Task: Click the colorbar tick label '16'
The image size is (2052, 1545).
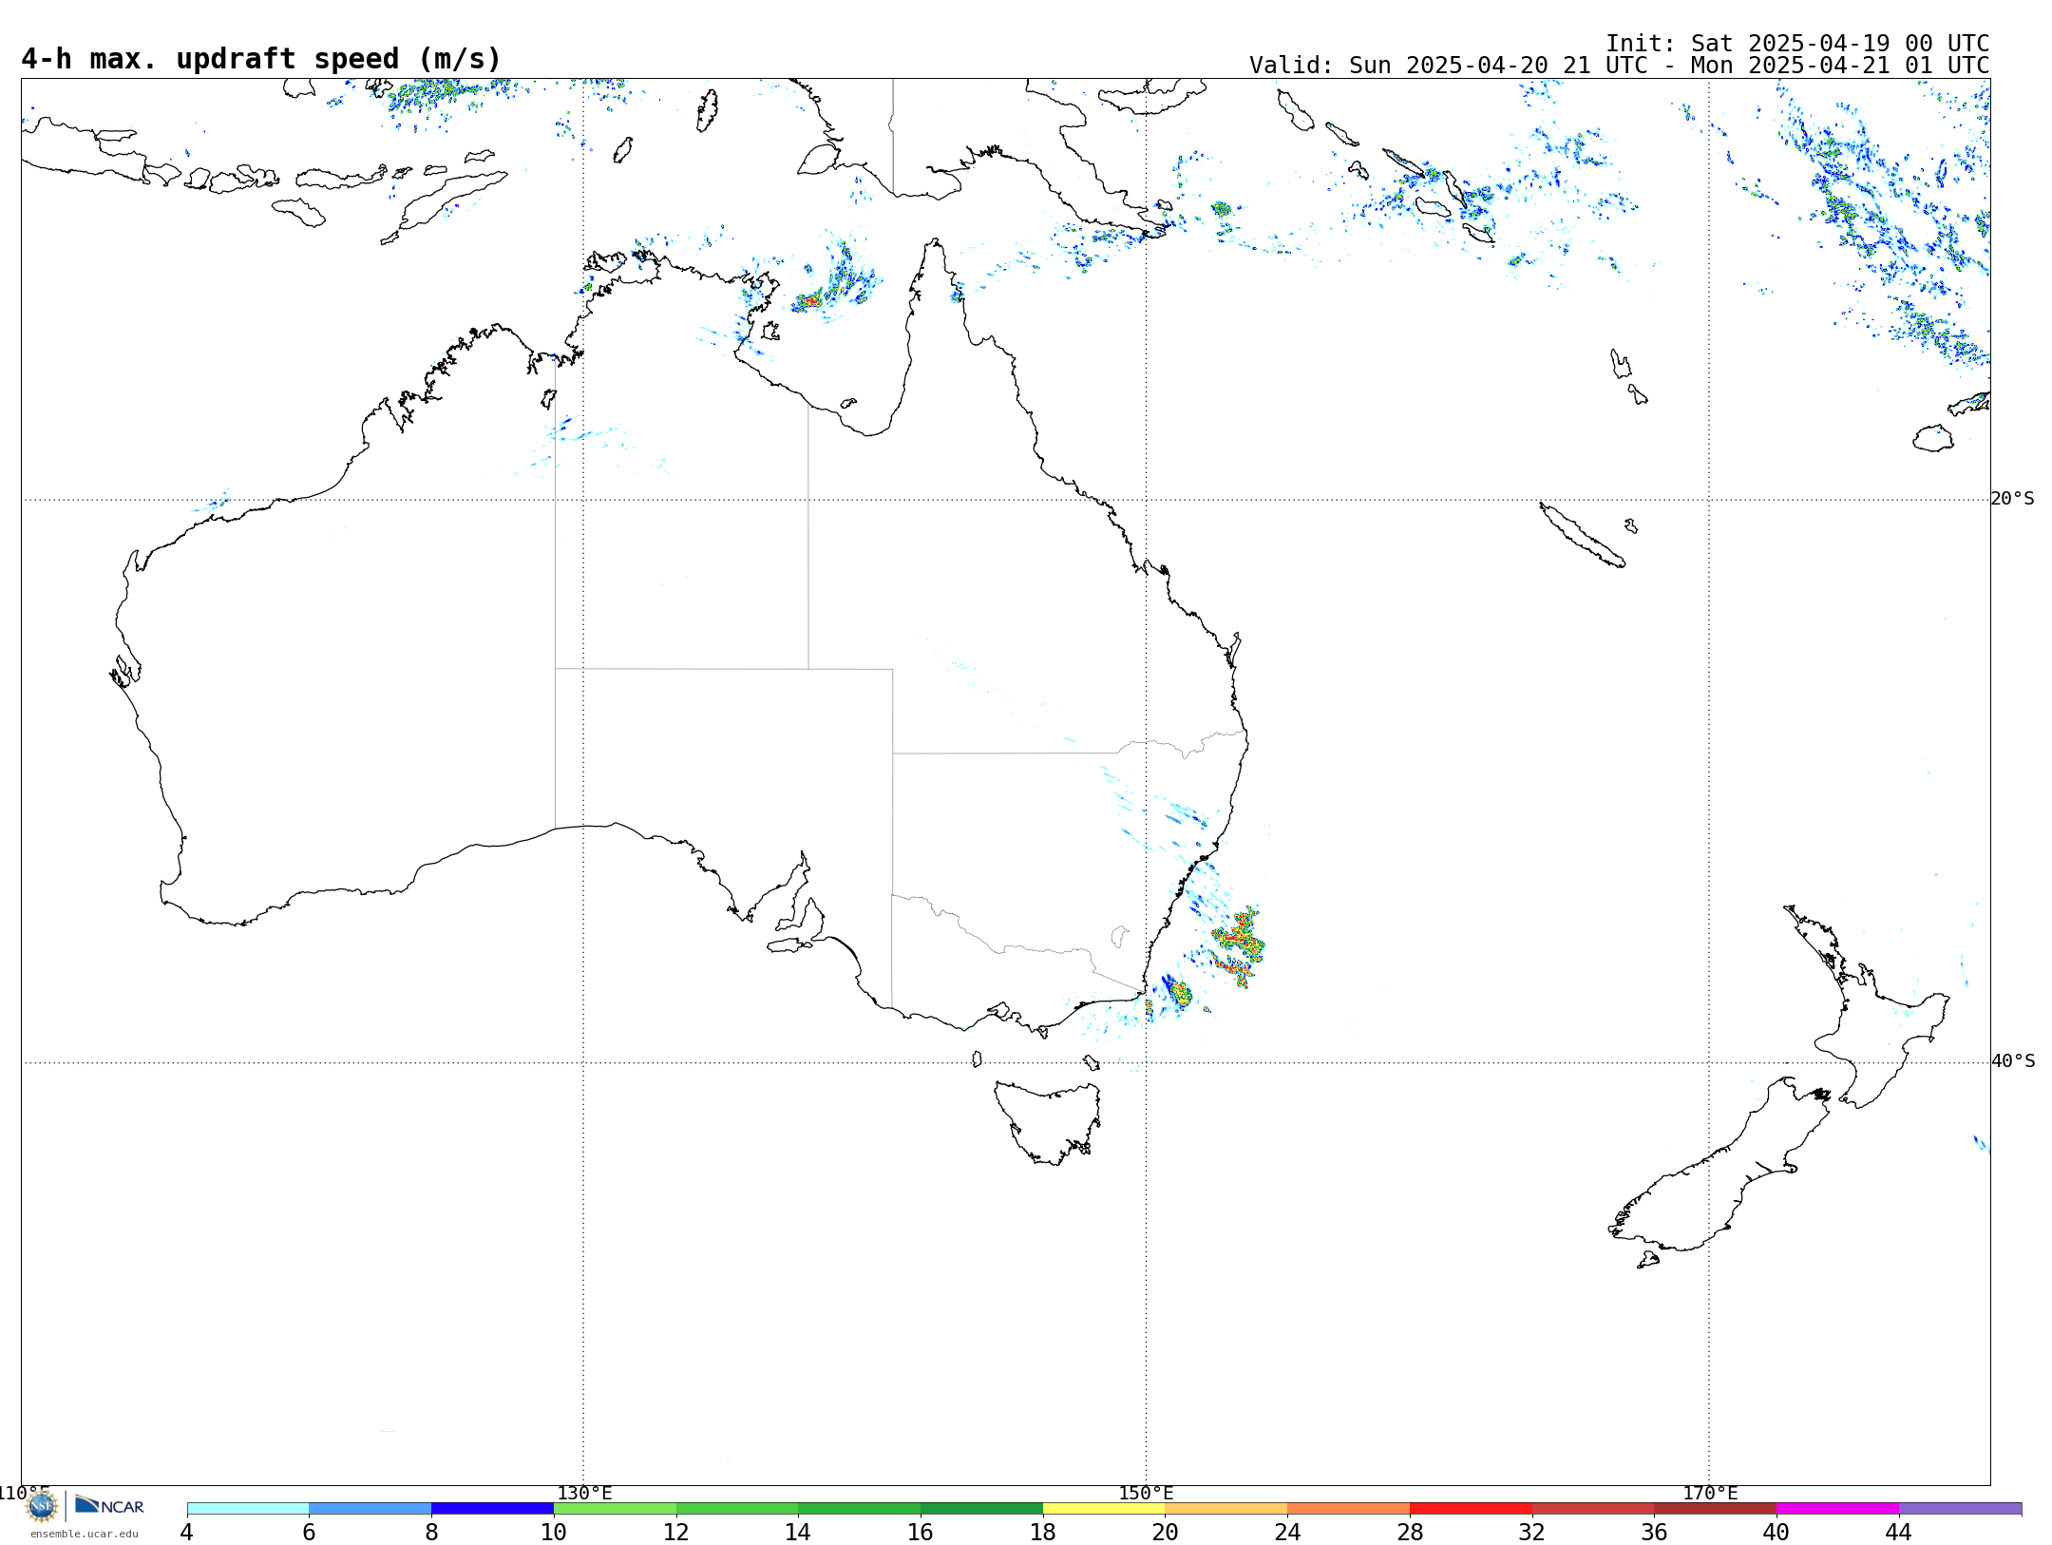Action: (921, 1533)
